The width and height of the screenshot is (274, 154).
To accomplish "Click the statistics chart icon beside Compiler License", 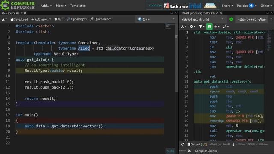I will pos(190,151).
